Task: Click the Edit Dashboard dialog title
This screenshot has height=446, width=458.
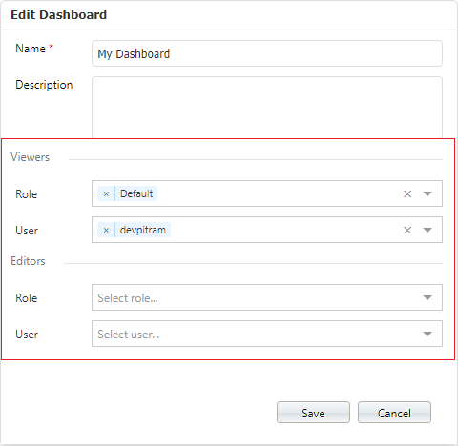Action: tap(59, 15)
